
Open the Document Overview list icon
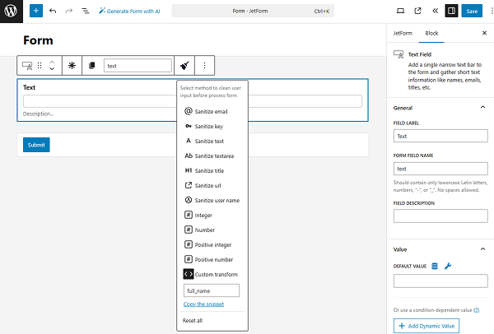(85, 12)
